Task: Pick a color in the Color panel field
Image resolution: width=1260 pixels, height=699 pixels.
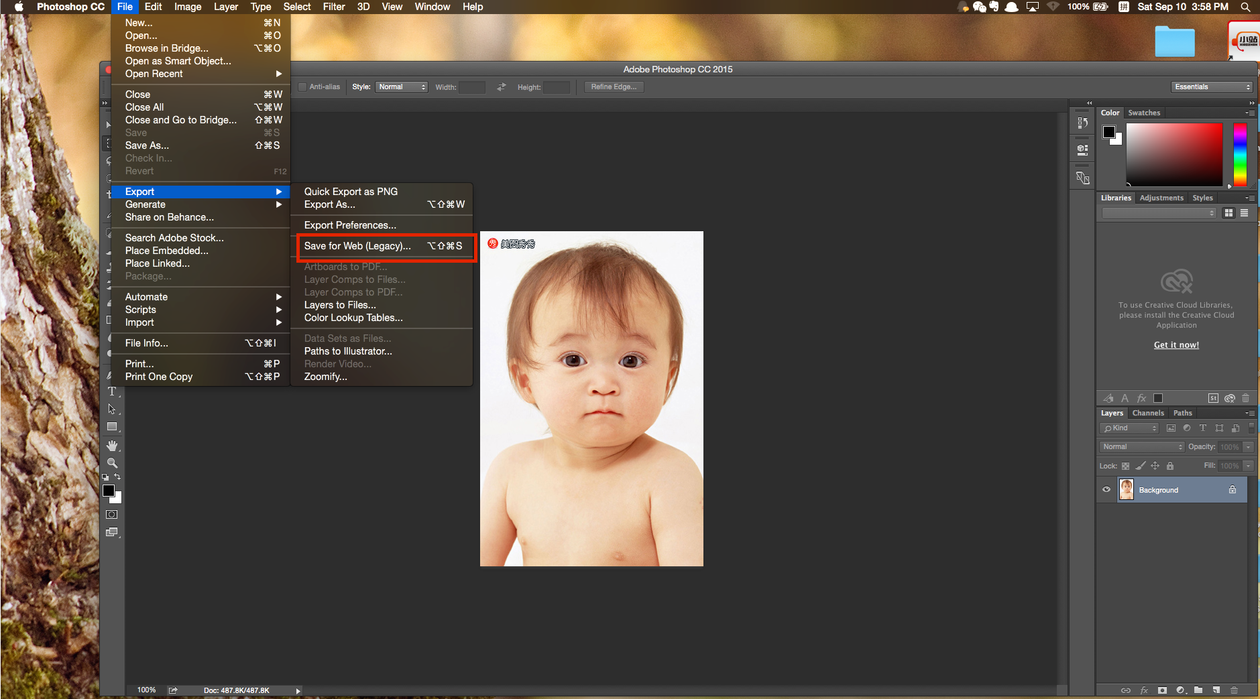Action: (x=1174, y=154)
